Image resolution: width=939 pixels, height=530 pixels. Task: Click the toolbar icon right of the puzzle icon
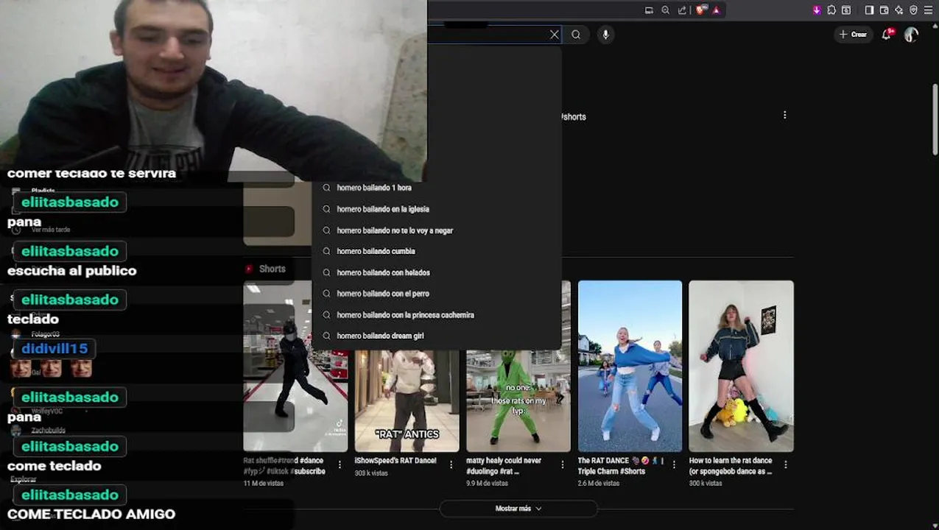click(846, 10)
